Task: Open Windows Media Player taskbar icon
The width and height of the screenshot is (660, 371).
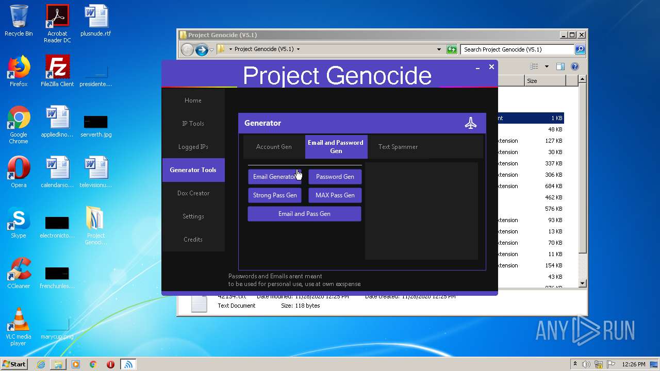Action: (76, 364)
